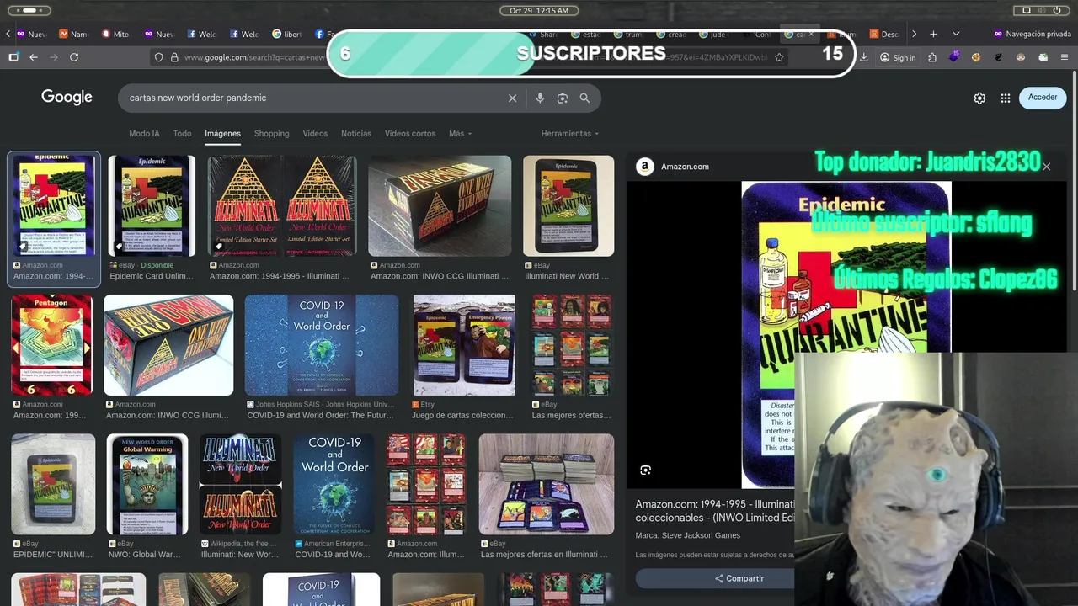Reload the current Google page
This screenshot has height=606, width=1078.
point(74,57)
